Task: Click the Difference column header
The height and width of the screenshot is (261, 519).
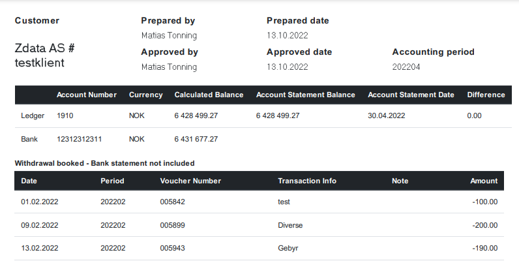Action: tap(486, 95)
